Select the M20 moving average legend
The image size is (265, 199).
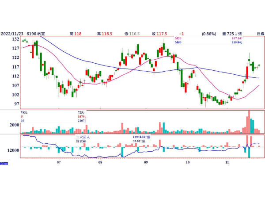point(208,38)
